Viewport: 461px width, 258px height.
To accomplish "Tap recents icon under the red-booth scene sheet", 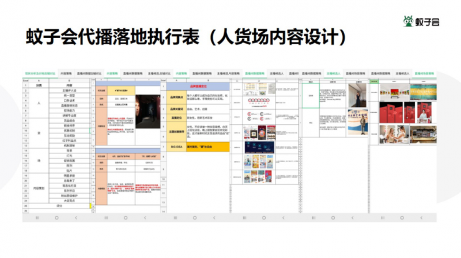I will point(383,218).
